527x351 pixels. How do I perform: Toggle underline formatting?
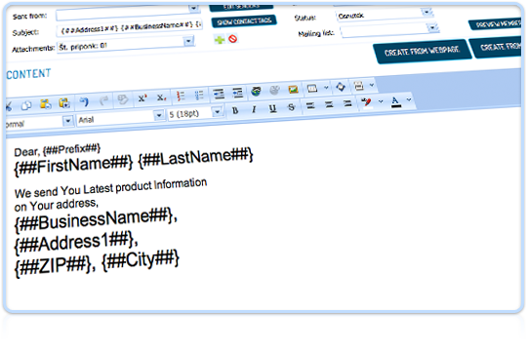[273, 108]
